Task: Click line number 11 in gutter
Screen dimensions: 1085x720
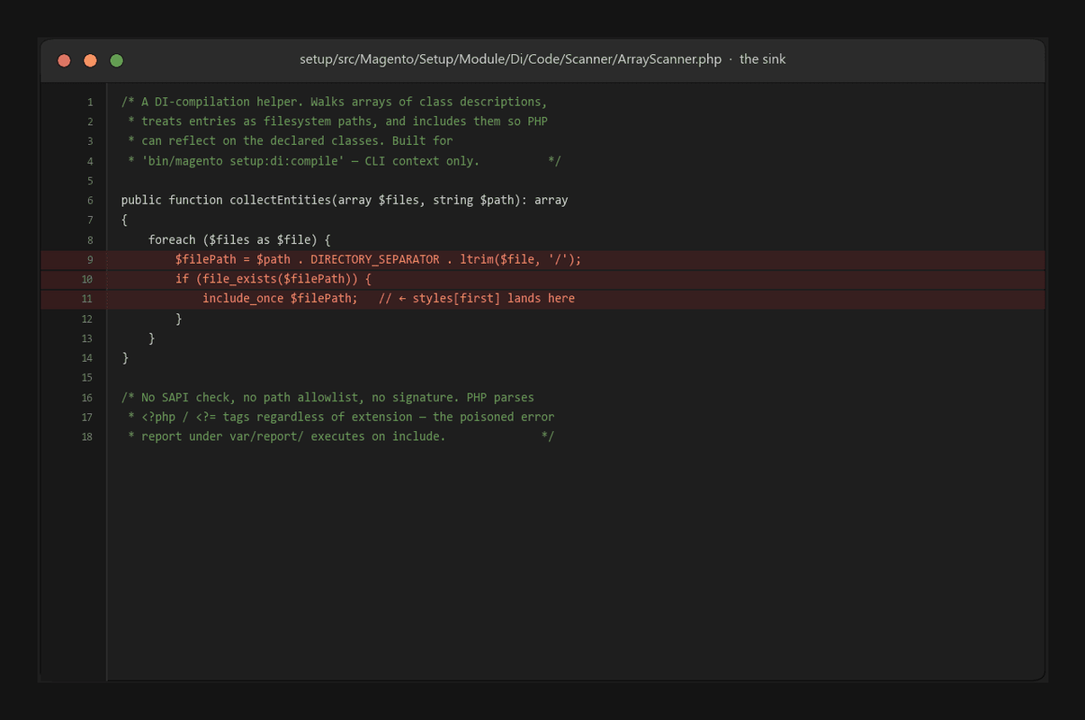Action: (87, 299)
